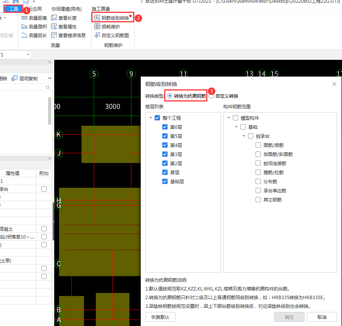Uncheck 第2层 floor checkbox
The height and width of the screenshot is (326, 342).
click(165, 163)
